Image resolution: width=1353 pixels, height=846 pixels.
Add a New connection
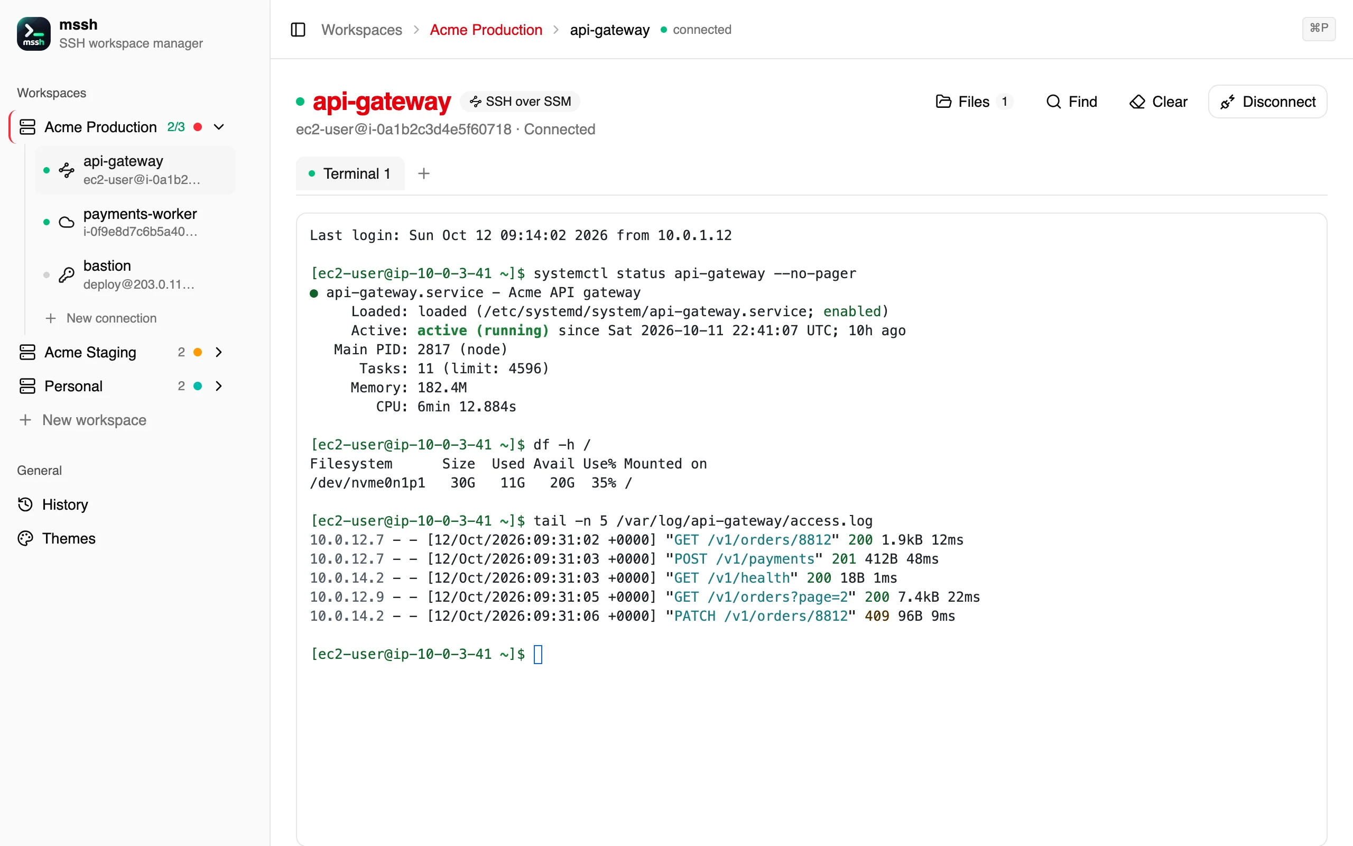[x=100, y=318]
